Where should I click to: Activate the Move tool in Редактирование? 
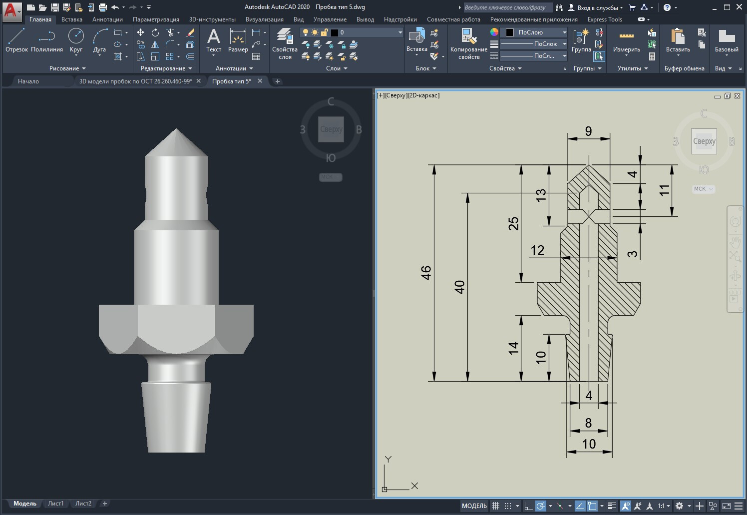[x=141, y=32]
